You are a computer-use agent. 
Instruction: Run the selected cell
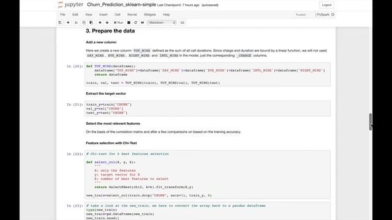coord(118,23)
